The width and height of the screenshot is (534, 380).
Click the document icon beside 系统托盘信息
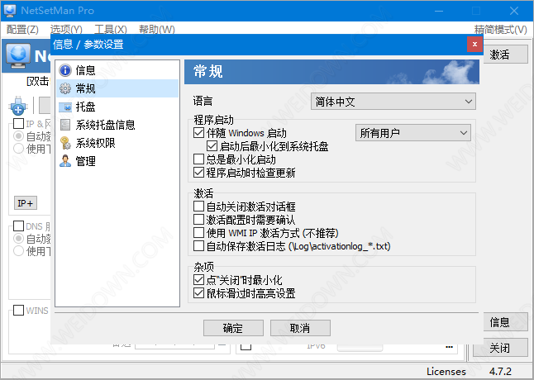tap(65, 125)
